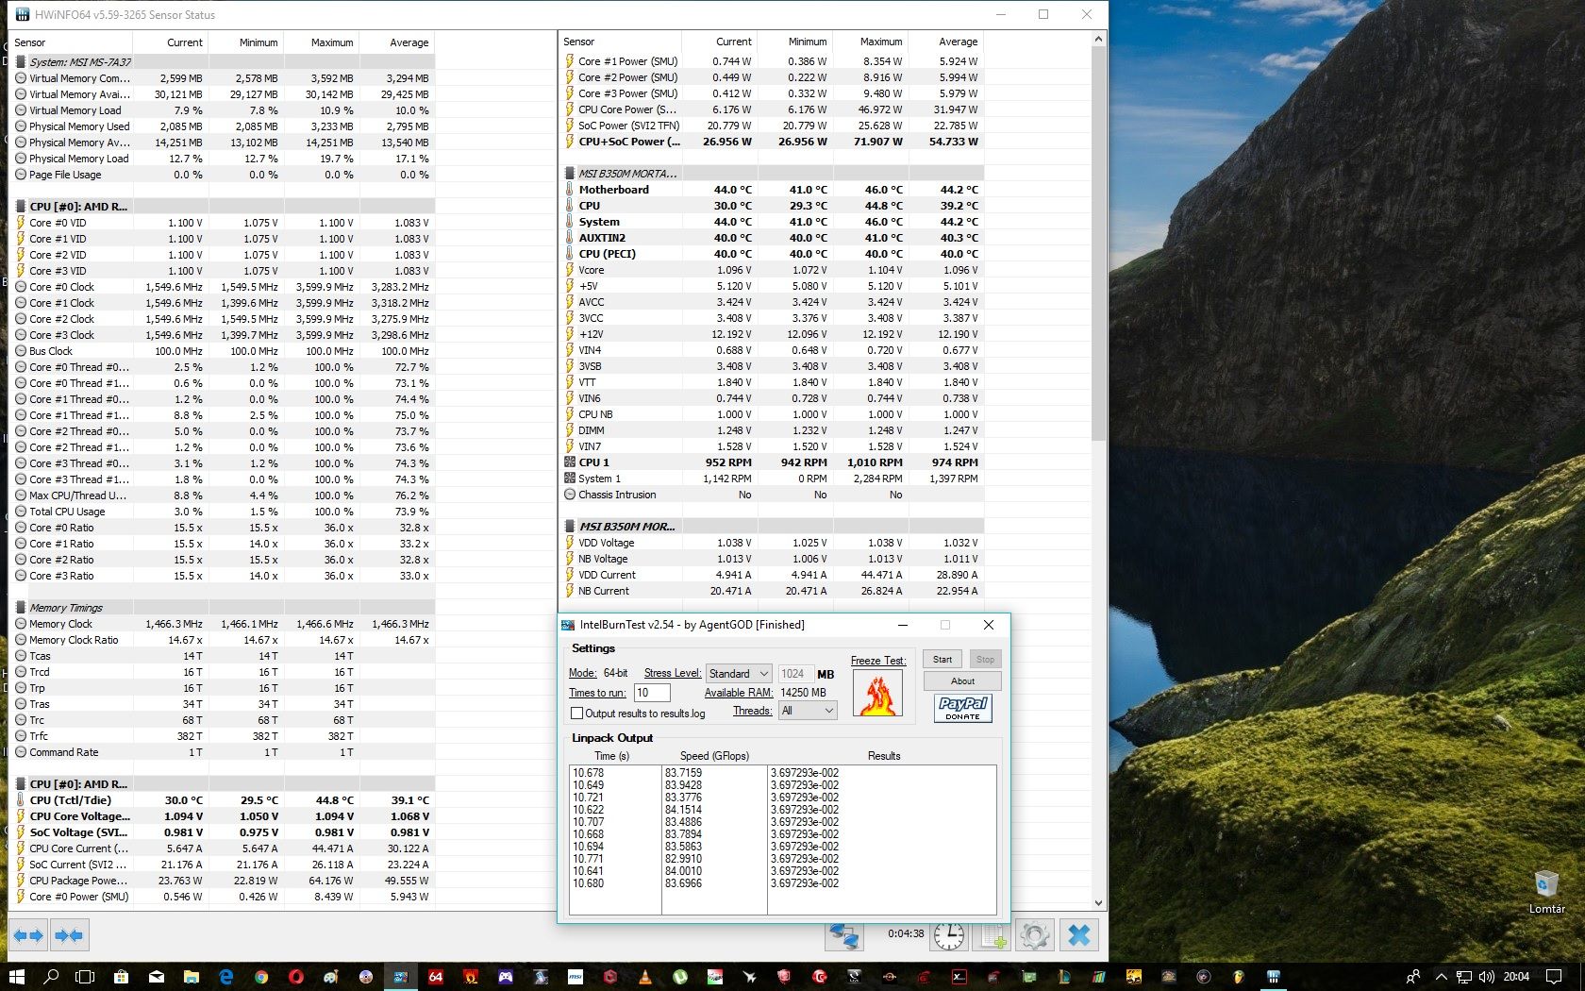Select the 'System: MSI MS-7A37' group header
1585x991 pixels.
pos(223,62)
